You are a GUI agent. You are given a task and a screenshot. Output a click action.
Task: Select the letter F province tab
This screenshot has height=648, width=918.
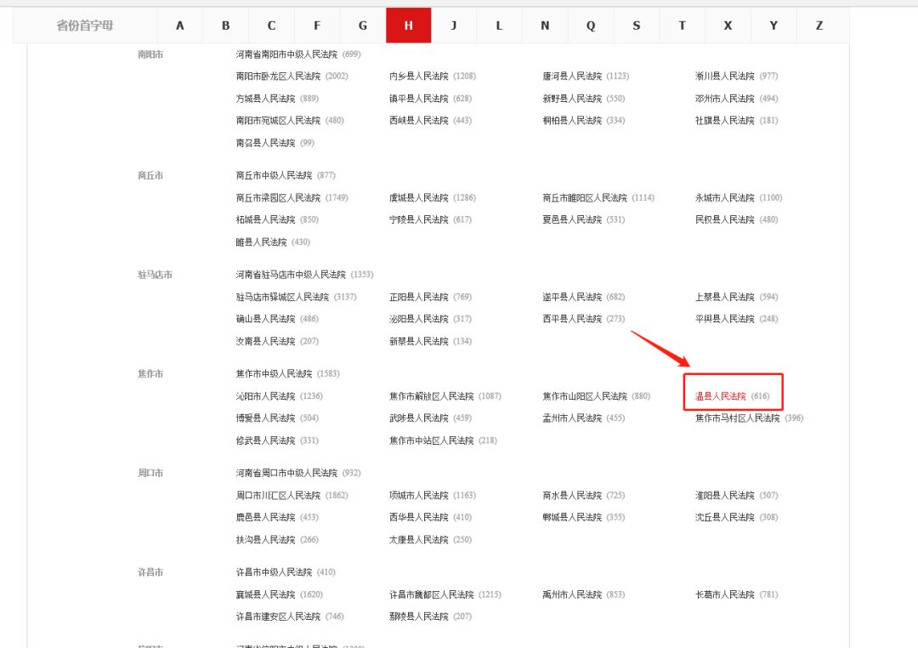point(317,26)
